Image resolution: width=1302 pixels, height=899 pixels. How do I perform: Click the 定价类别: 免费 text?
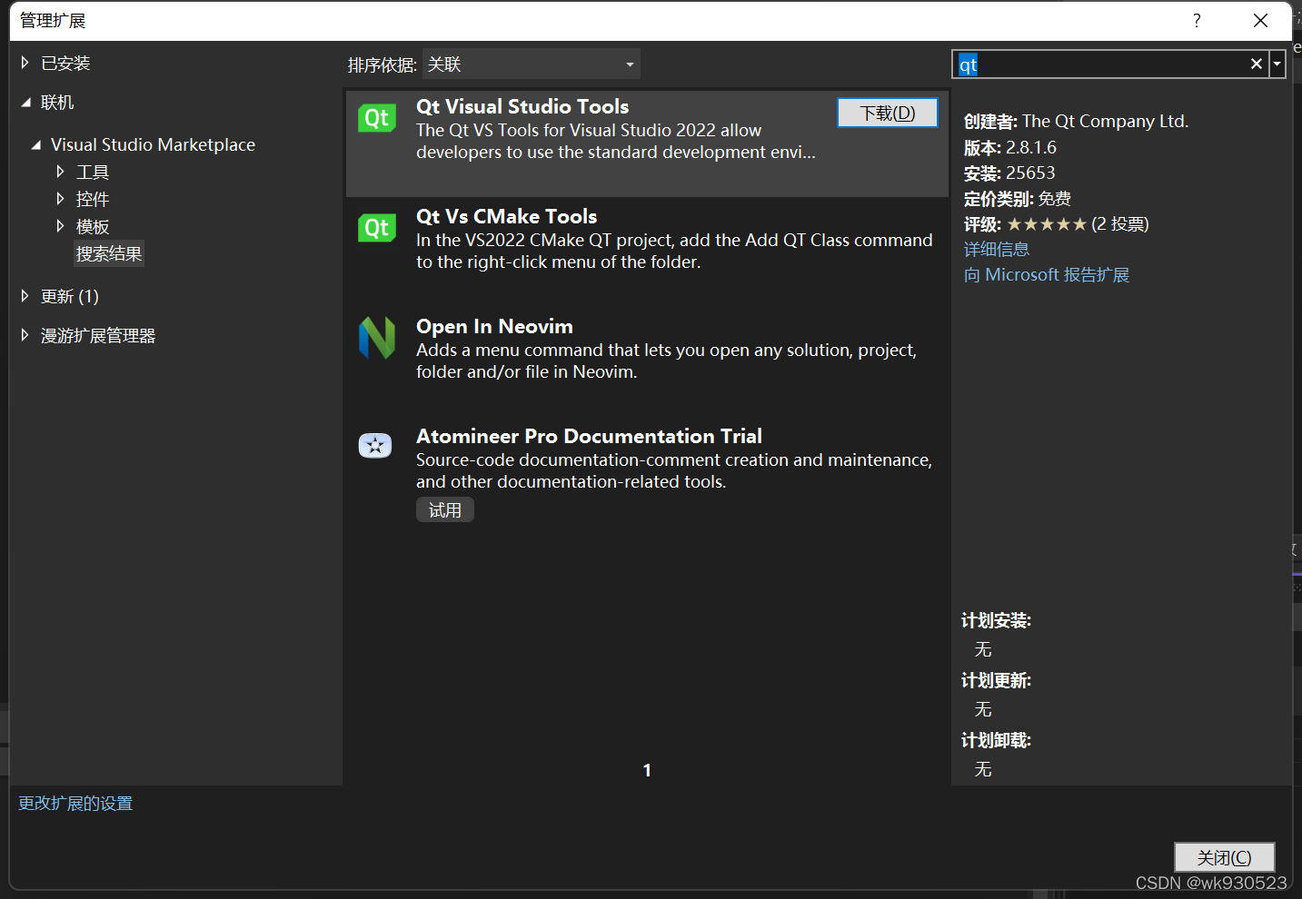point(1018,198)
